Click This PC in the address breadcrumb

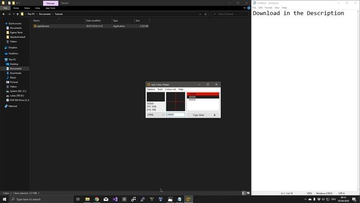click(31, 14)
